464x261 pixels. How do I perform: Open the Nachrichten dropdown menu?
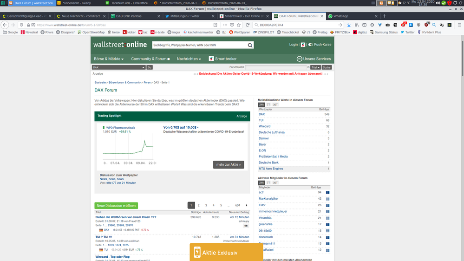coord(189,59)
